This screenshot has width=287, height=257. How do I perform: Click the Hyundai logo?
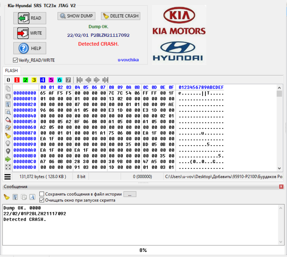tap(178, 51)
